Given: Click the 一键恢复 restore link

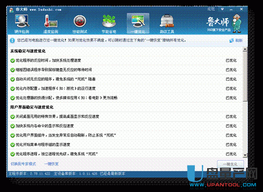Looking at the screenshot, I should point(51,164).
